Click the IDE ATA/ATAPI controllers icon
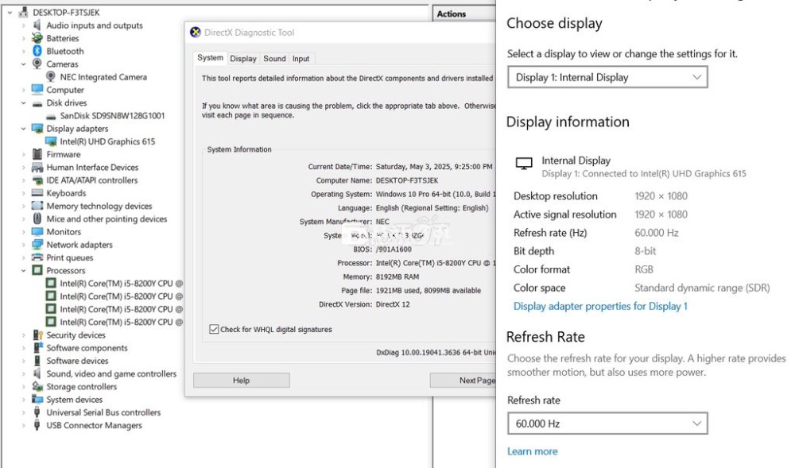Screen dimensions: 795x468 [37, 180]
